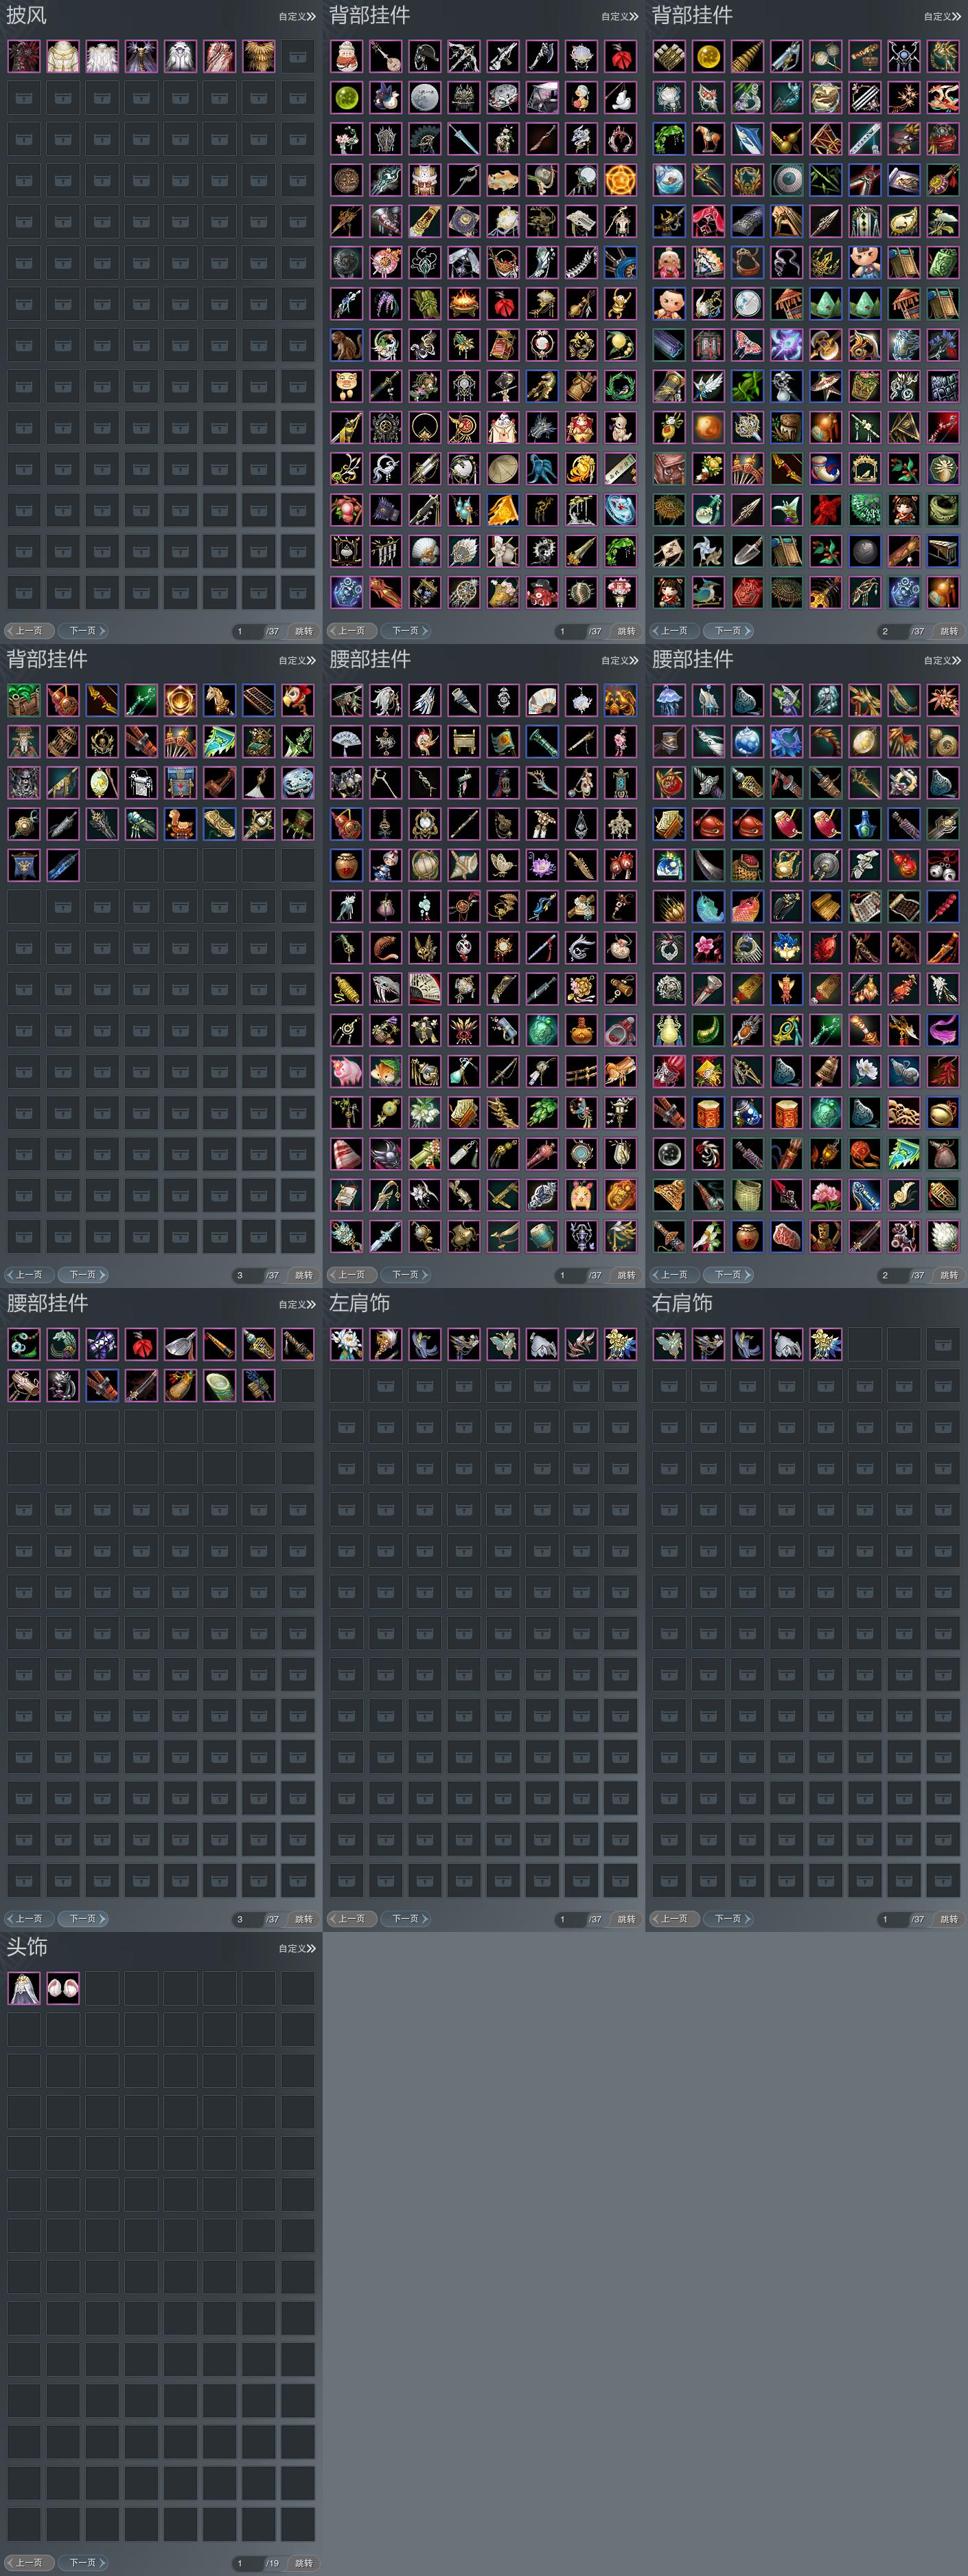This screenshot has width=968, height=2576.
Task: Pick the conical straw hat in 背部挂件 page 1
Action: pyautogui.click(x=503, y=468)
